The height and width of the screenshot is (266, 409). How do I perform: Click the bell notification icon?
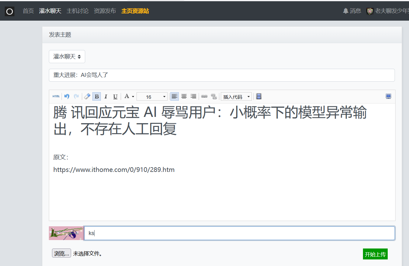click(346, 11)
